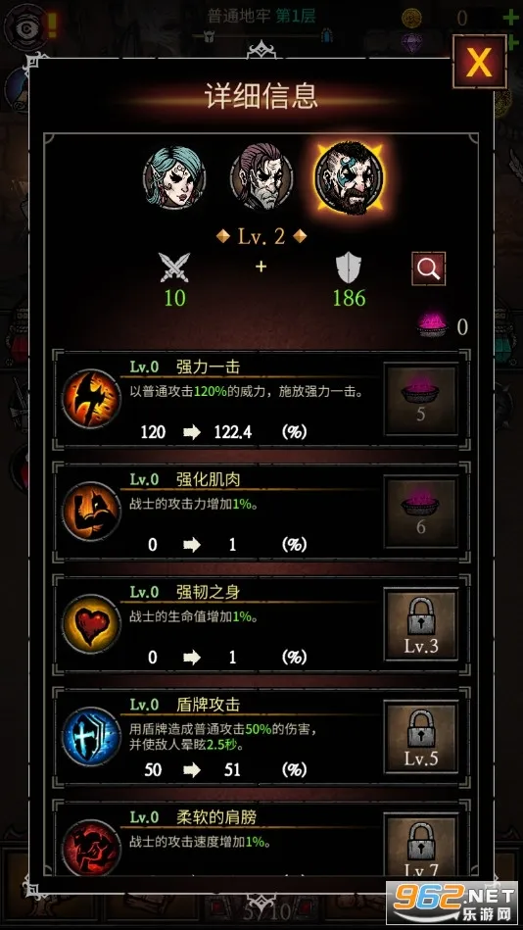Select the highlighted bearded warrior portrait
This screenshot has height=930, width=523.
[x=350, y=177]
